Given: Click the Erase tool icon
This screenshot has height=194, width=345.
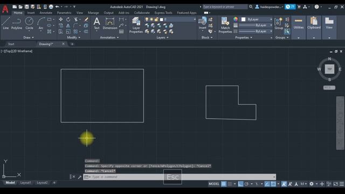Looking at the screenshot, I should point(86,19).
